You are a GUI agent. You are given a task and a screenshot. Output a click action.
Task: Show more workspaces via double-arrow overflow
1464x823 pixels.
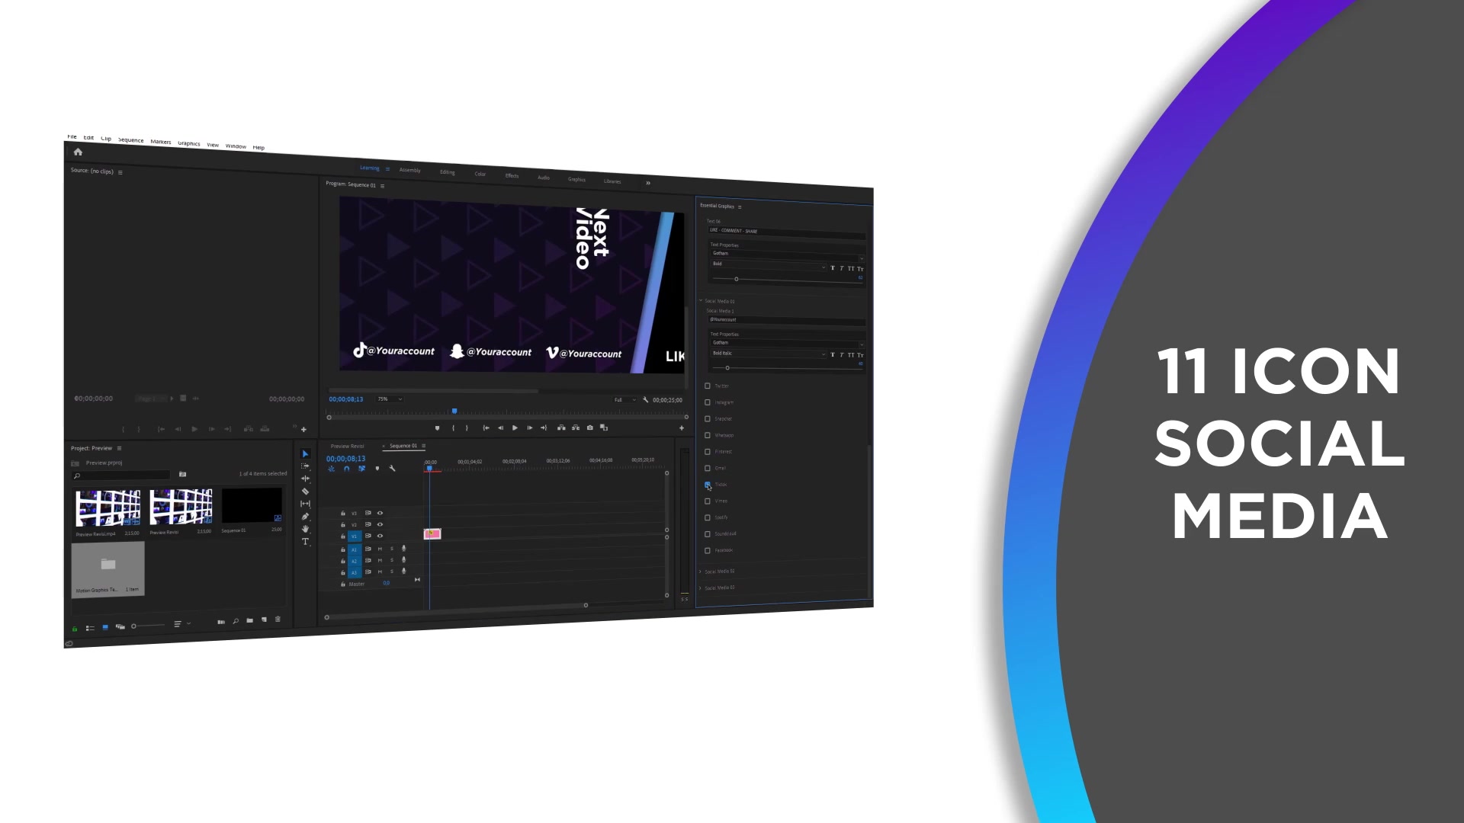(x=648, y=183)
